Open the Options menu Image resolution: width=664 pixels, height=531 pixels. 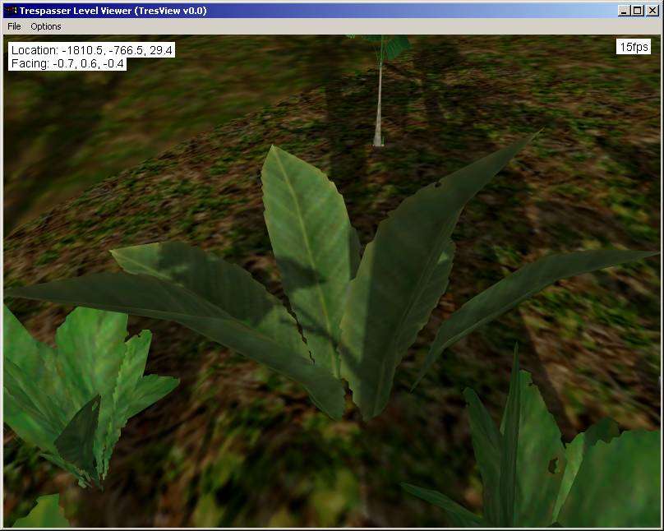[x=46, y=26]
